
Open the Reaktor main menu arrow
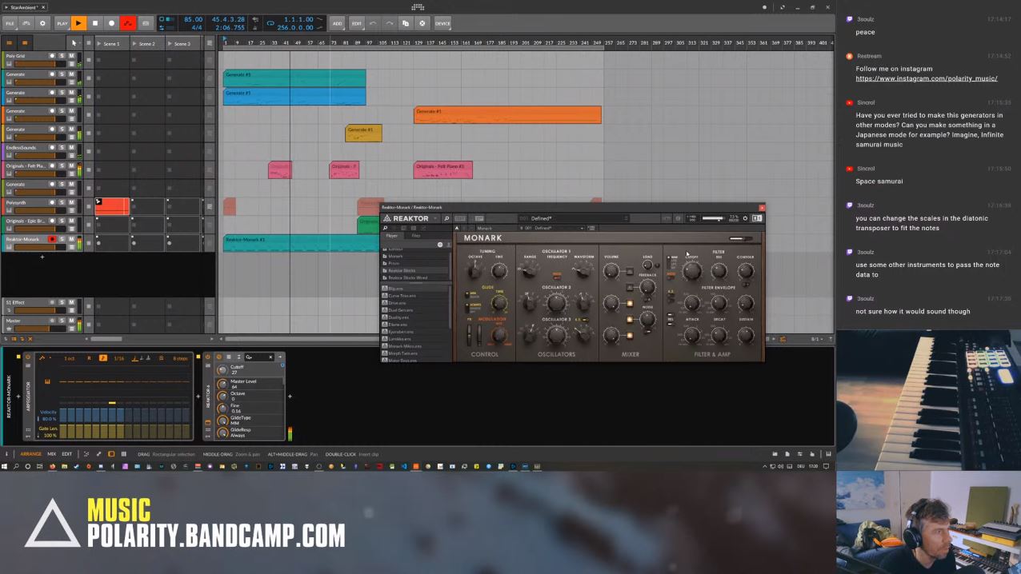435,218
